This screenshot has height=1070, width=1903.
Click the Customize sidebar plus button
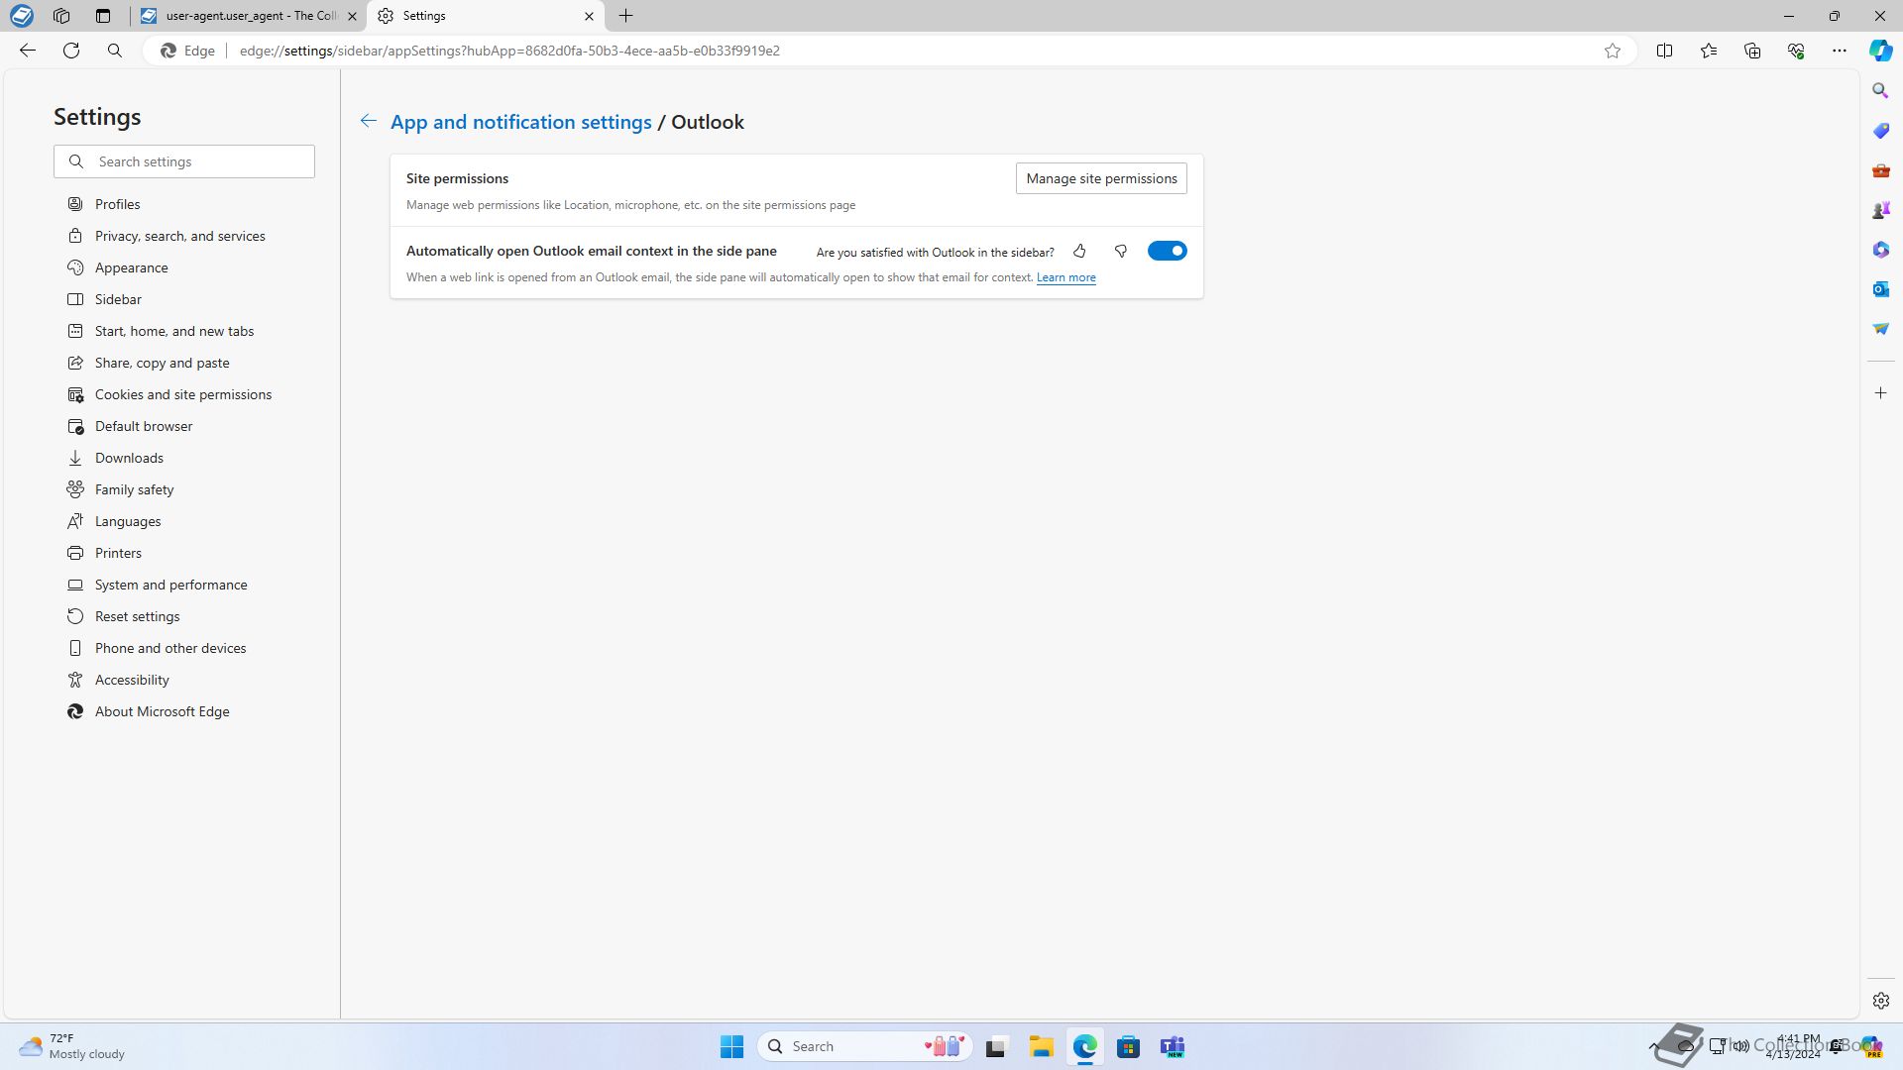pos(1880,393)
